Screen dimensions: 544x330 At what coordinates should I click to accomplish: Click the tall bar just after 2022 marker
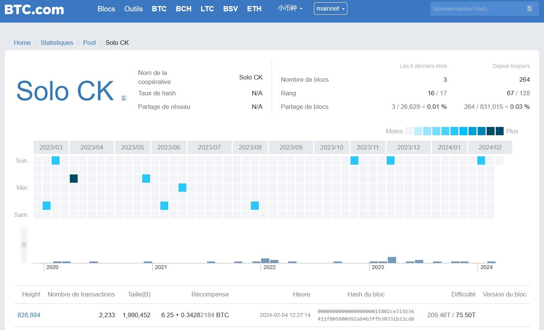(265, 261)
